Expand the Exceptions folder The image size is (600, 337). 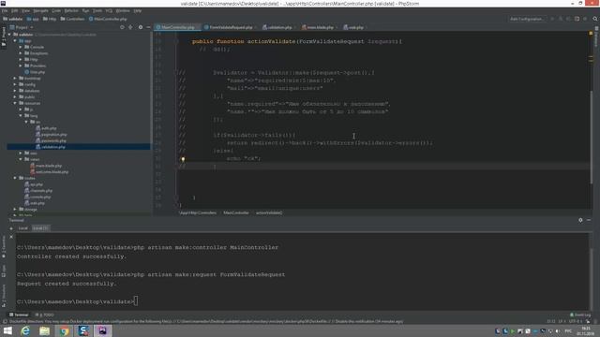21,53
